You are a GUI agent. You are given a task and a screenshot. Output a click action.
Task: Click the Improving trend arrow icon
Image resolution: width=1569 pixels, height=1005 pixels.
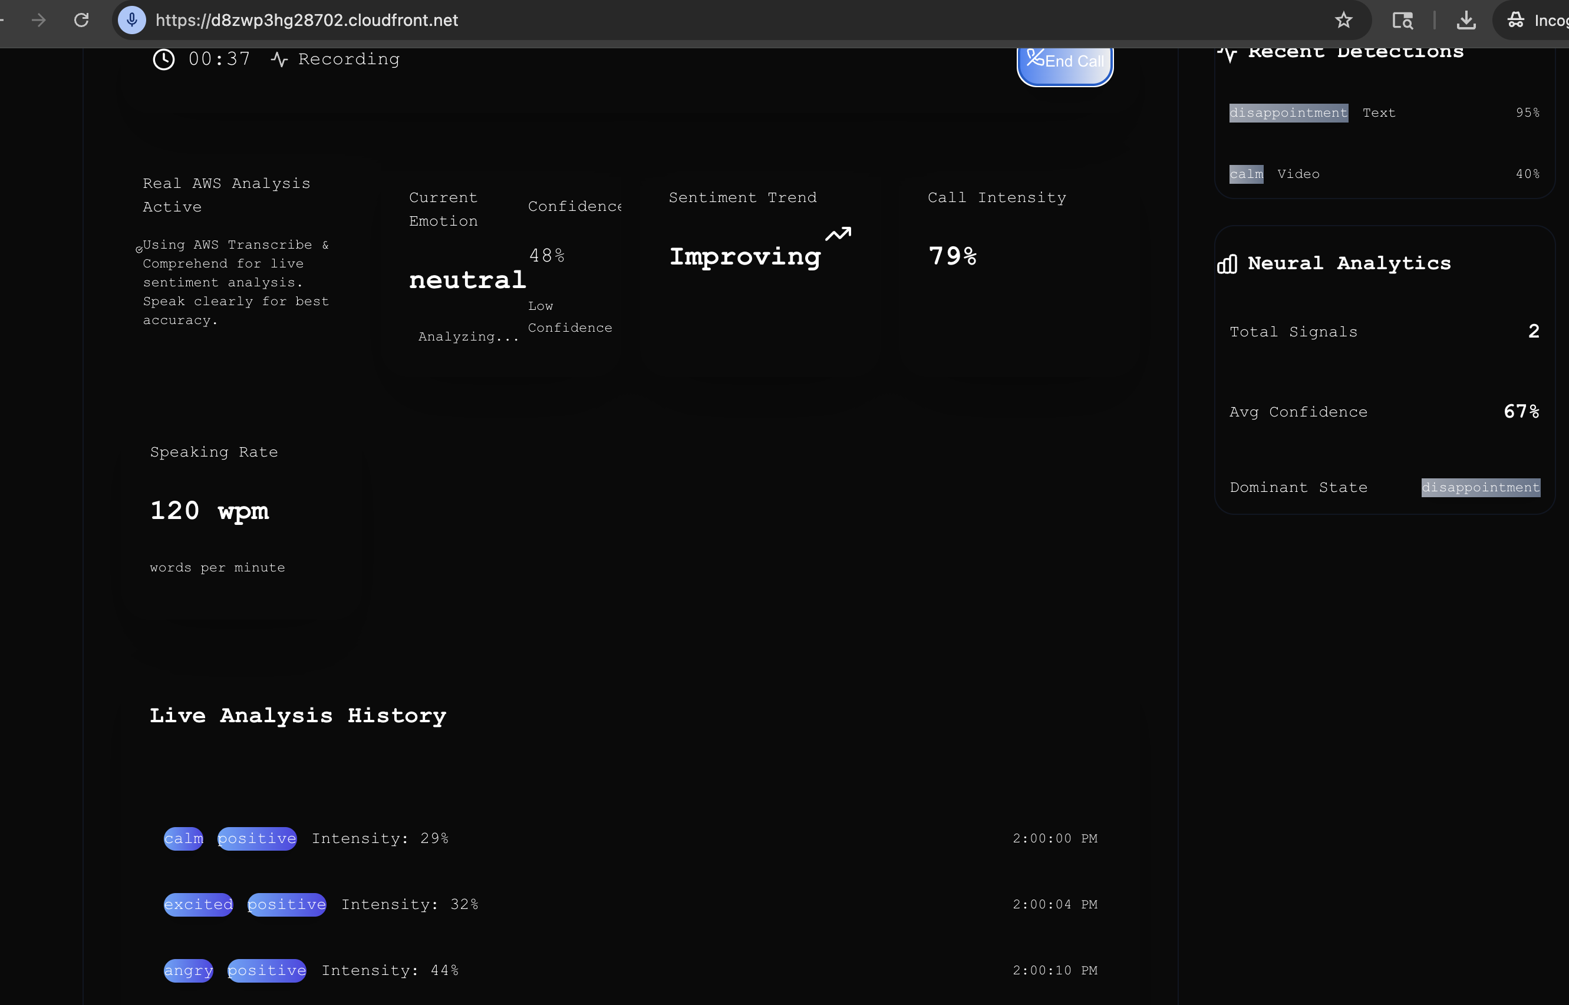click(x=838, y=234)
